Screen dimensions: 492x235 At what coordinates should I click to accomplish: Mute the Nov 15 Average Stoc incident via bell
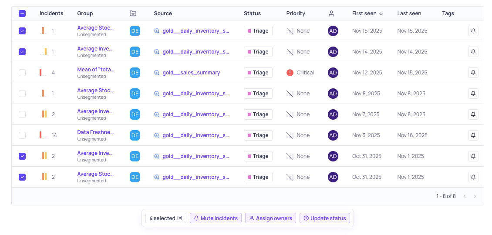tap(473, 31)
